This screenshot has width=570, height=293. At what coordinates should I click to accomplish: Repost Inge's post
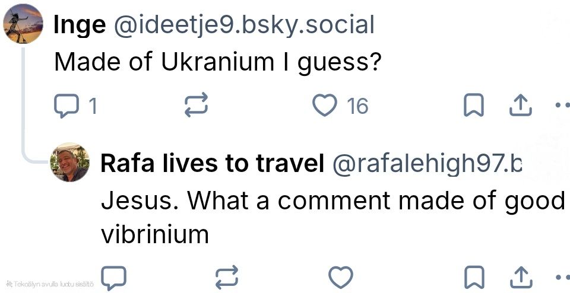[197, 106]
